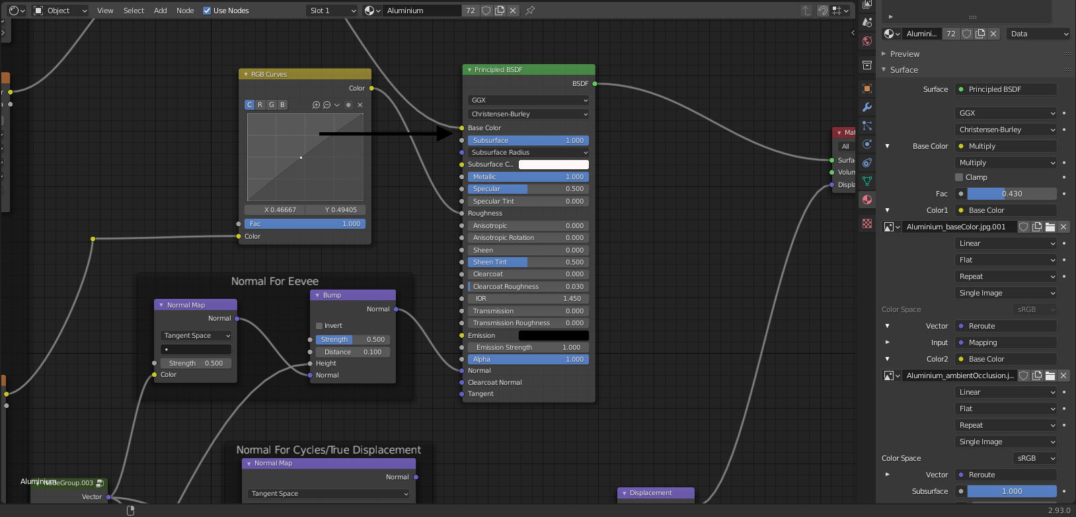Enable Clamp checkbox in Surface panel
The image size is (1076, 517).
(x=959, y=177)
